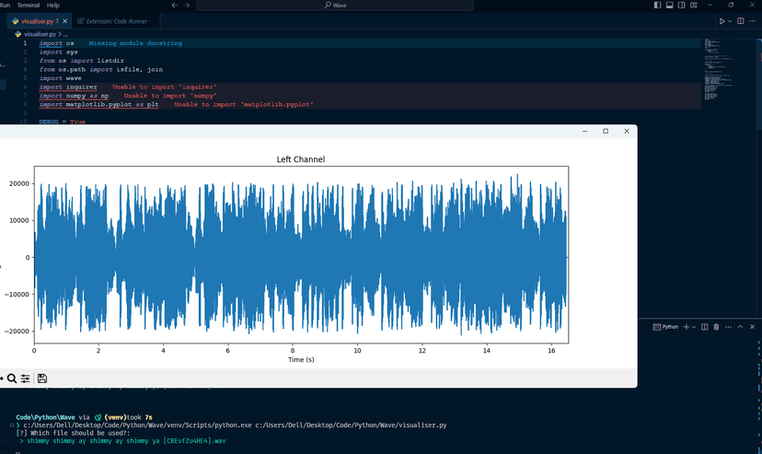Click the 'from os import listdir' code line
Screen dimensions: 762x454
82,61
